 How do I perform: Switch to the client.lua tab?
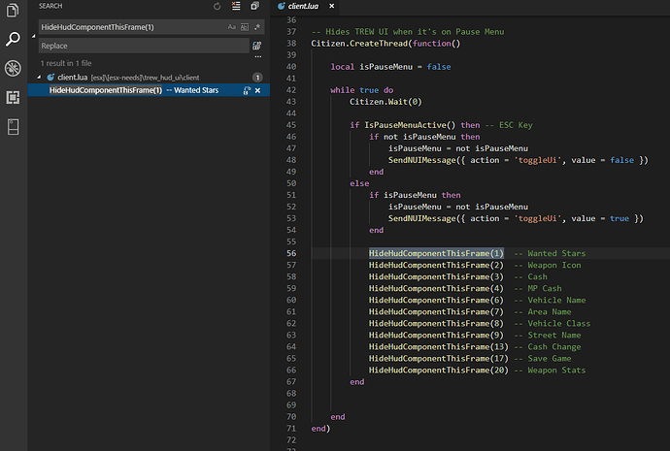tap(303, 6)
